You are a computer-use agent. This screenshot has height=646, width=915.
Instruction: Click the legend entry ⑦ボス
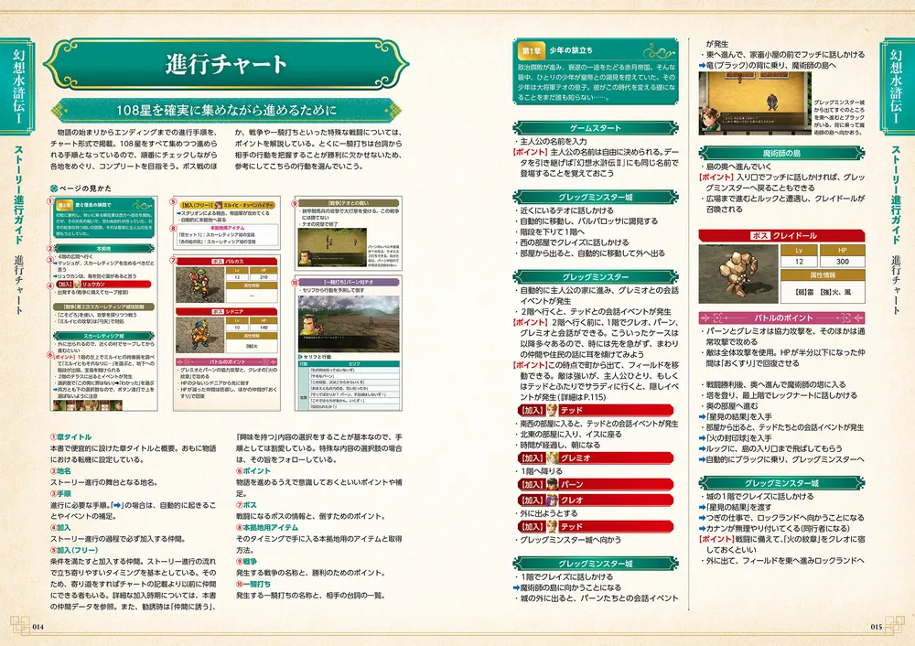[246, 505]
